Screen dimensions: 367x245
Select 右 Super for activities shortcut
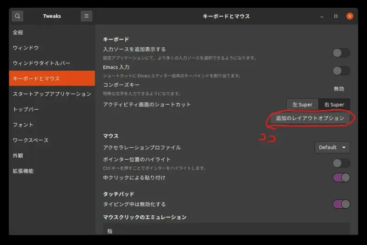(x=334, y=105)
